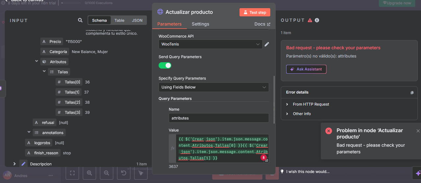The height and width of the screenshot is (183, 421).
Task: Click the Test step button
Action: (255, 12)
